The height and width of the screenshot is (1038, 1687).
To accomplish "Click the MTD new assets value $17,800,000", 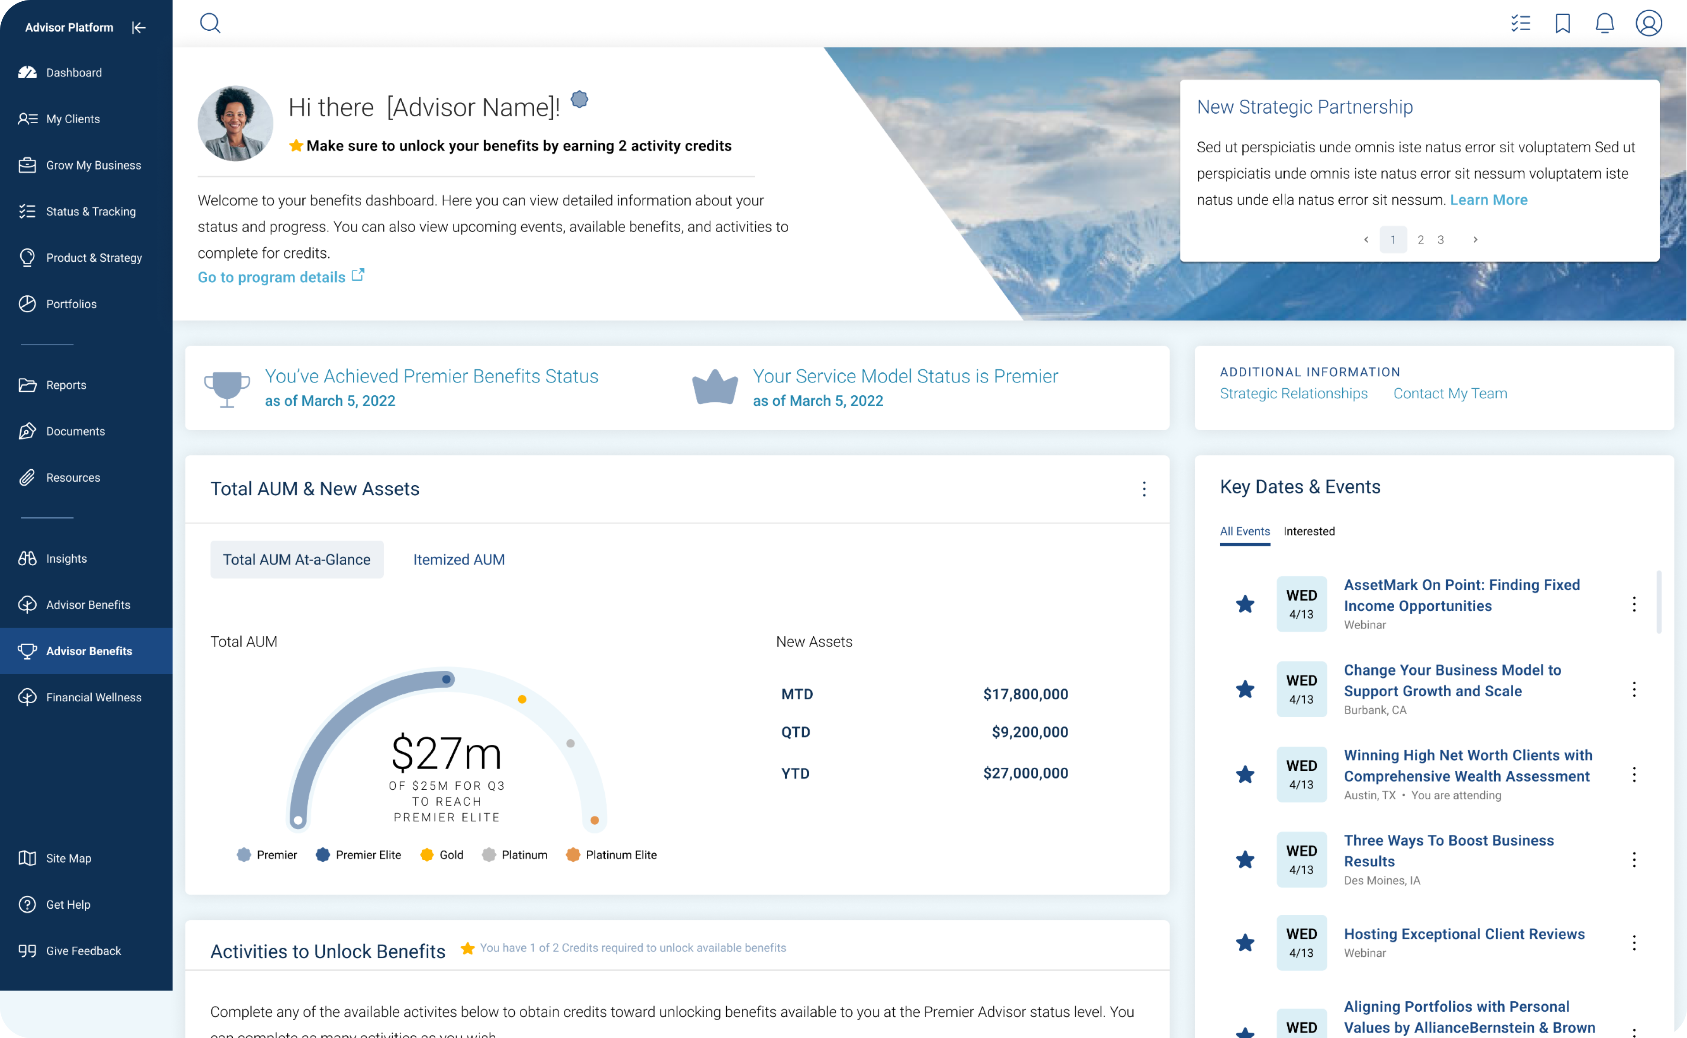I will click(1025, 694).
